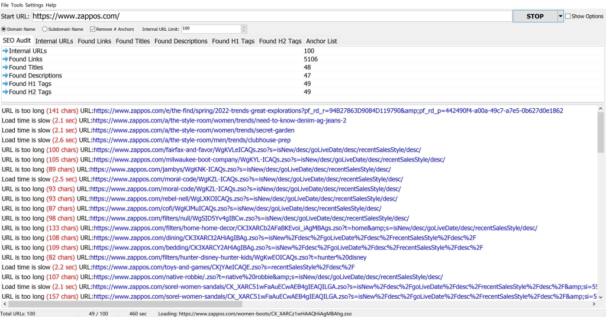Screen dimensions: 606x317
Task: Click the arrow icon beside Found Titles
Action: 5,67
